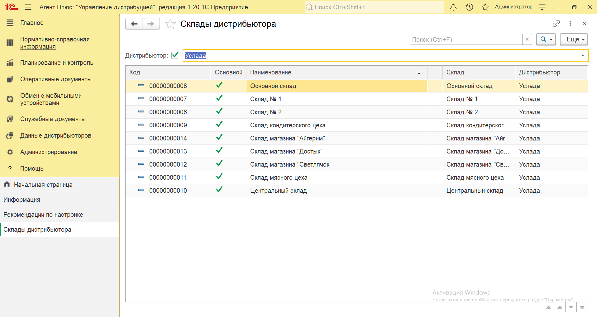Click Склад column header
The width and height of the screenshot is (597, 317).
[x=479, y=72]
